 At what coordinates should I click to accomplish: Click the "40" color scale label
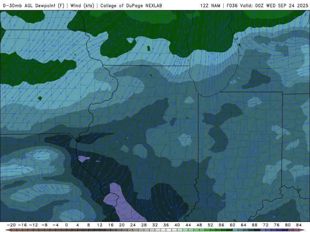[177, 225]
